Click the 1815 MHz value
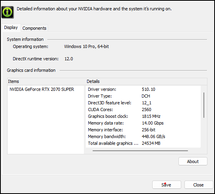Screen dimensions: 215x194 coord(151,116)
